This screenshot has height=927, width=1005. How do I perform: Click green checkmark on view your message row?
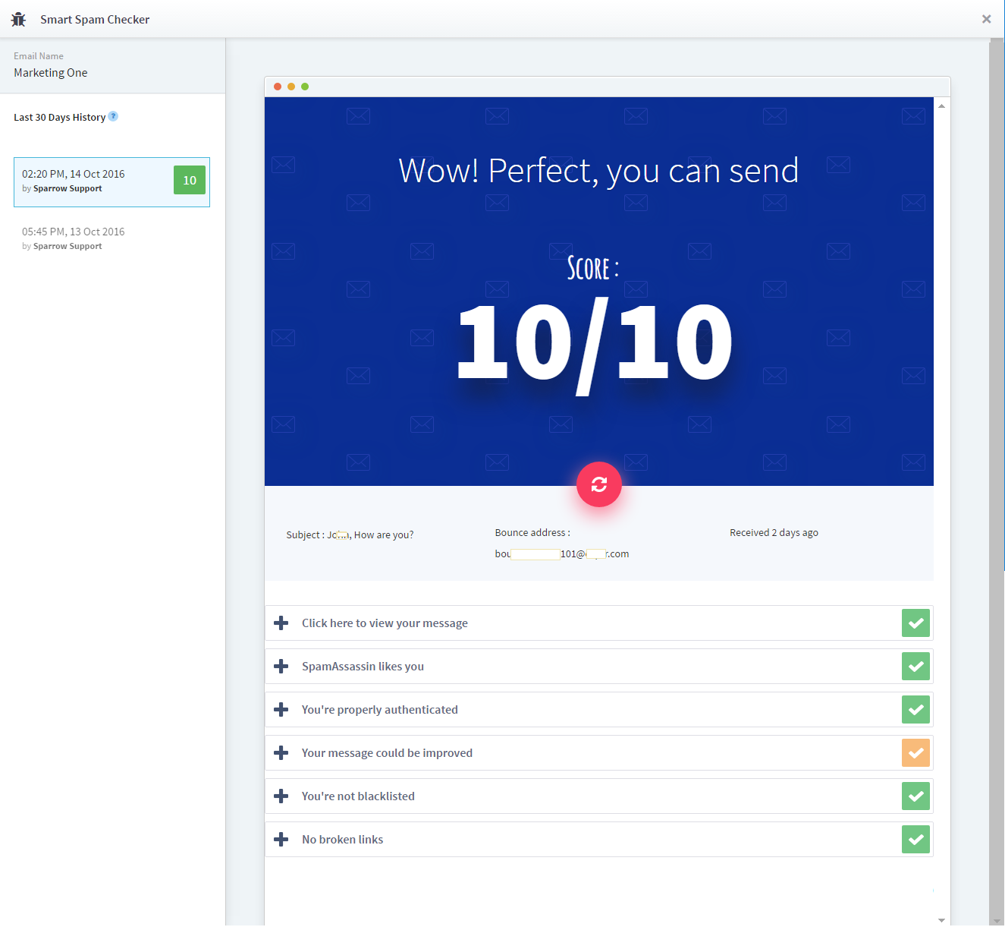(x=915, y=623)
